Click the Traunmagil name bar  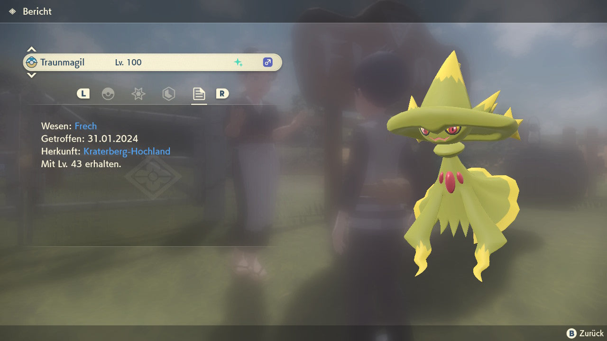(x=152, y=63)
